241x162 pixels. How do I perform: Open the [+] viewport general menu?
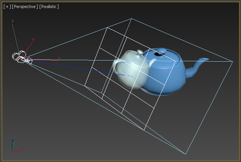7,7
